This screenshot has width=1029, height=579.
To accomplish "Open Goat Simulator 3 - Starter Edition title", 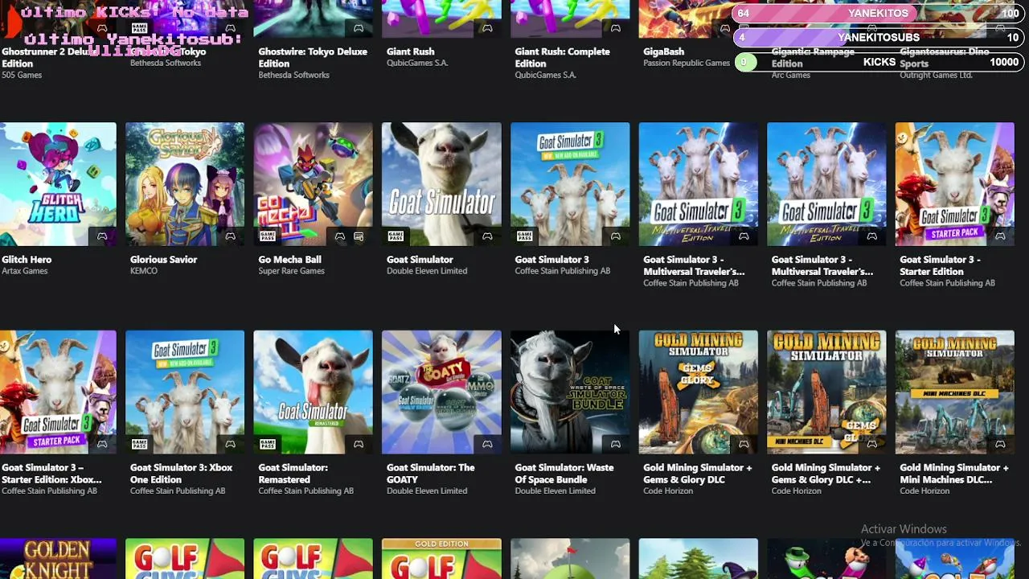I will [940, 265].
